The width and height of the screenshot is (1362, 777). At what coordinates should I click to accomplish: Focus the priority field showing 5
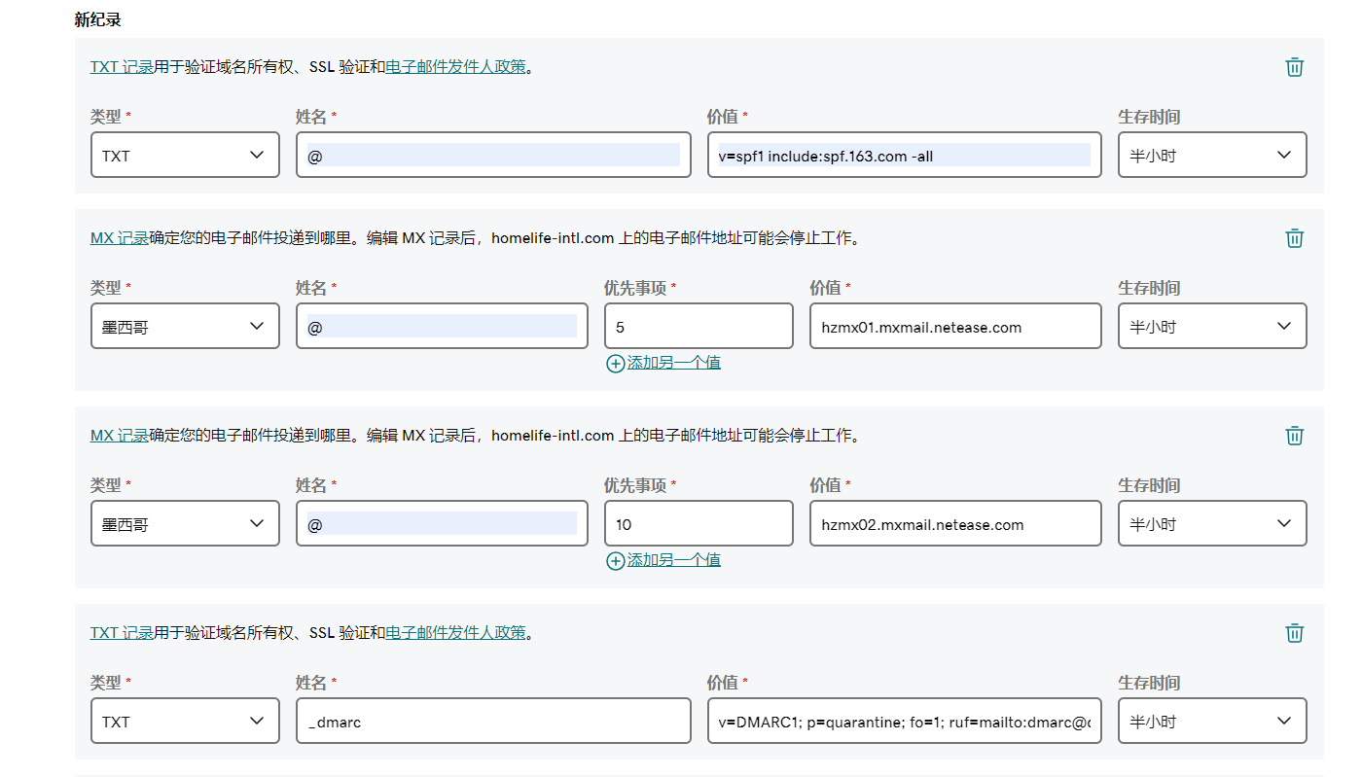(698, 327)
